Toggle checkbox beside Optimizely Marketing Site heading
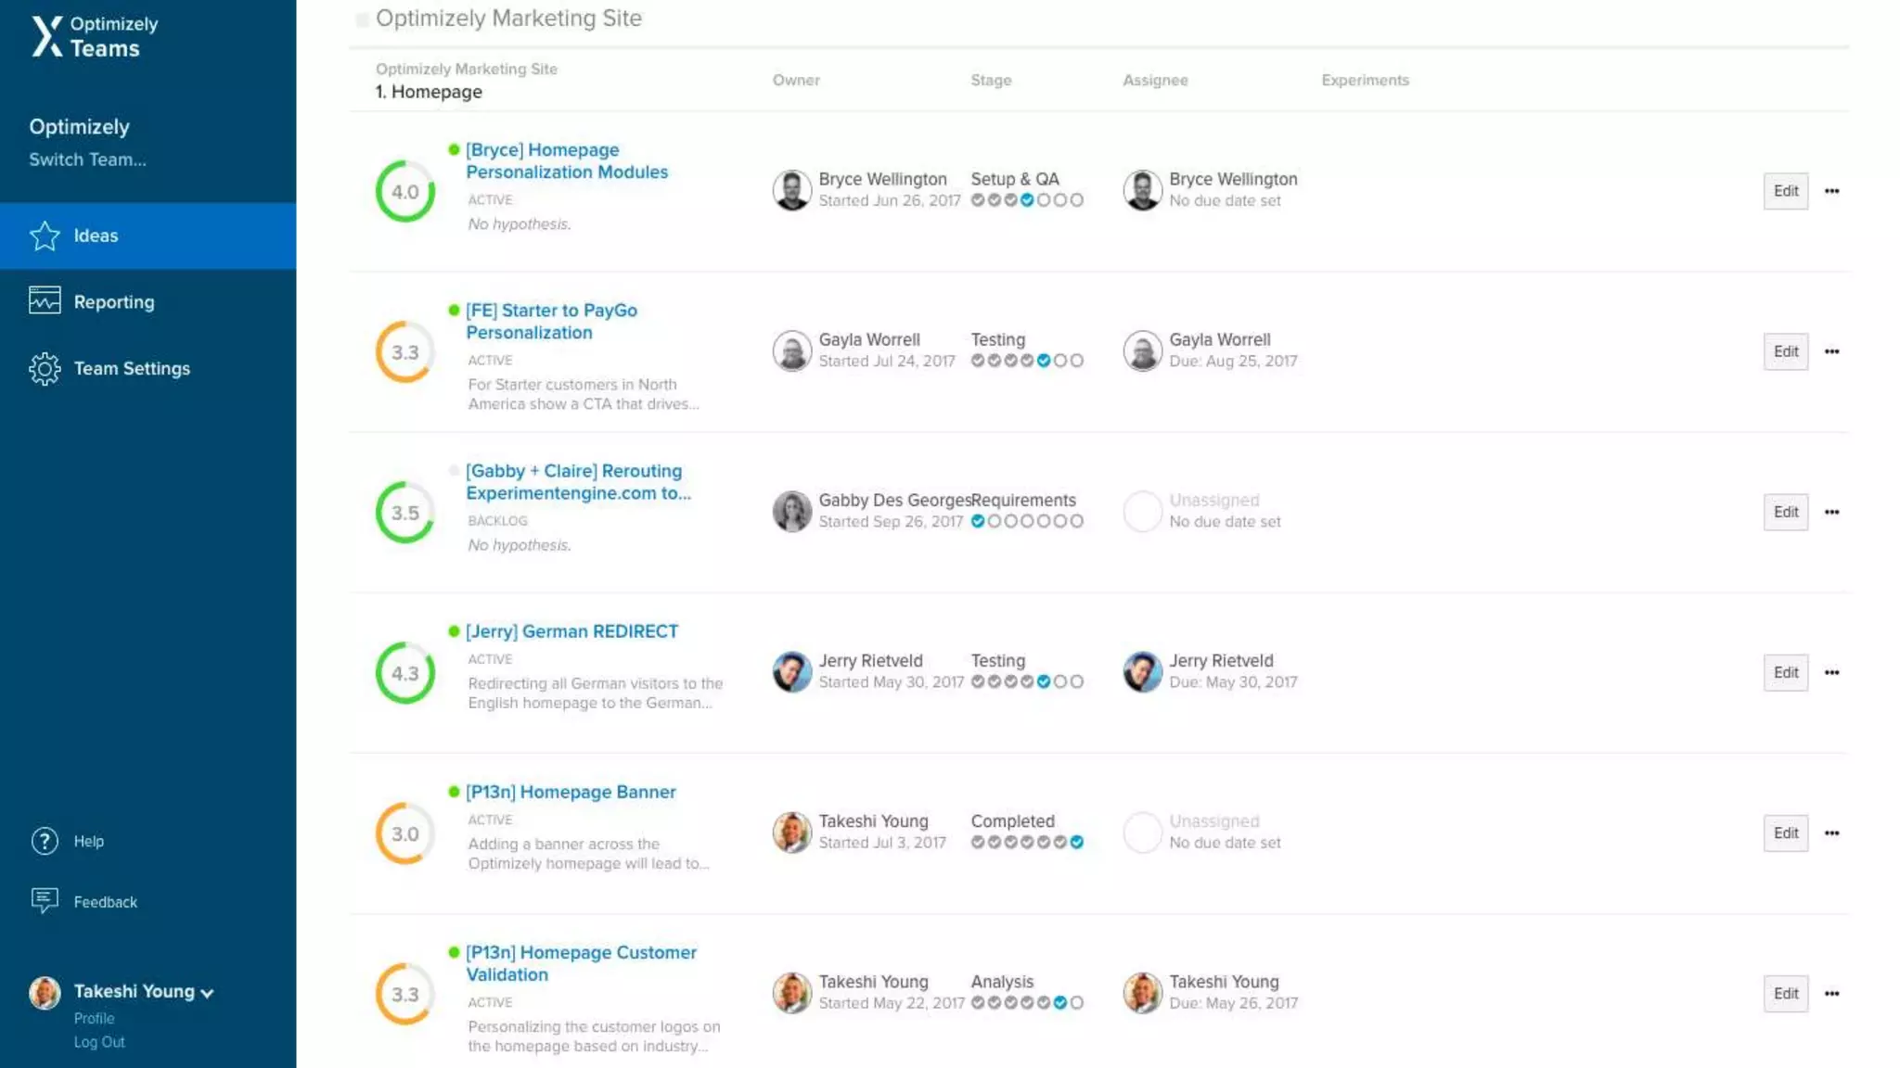The width and height of the screenshot is (1900, 1068). coord(362,19)
